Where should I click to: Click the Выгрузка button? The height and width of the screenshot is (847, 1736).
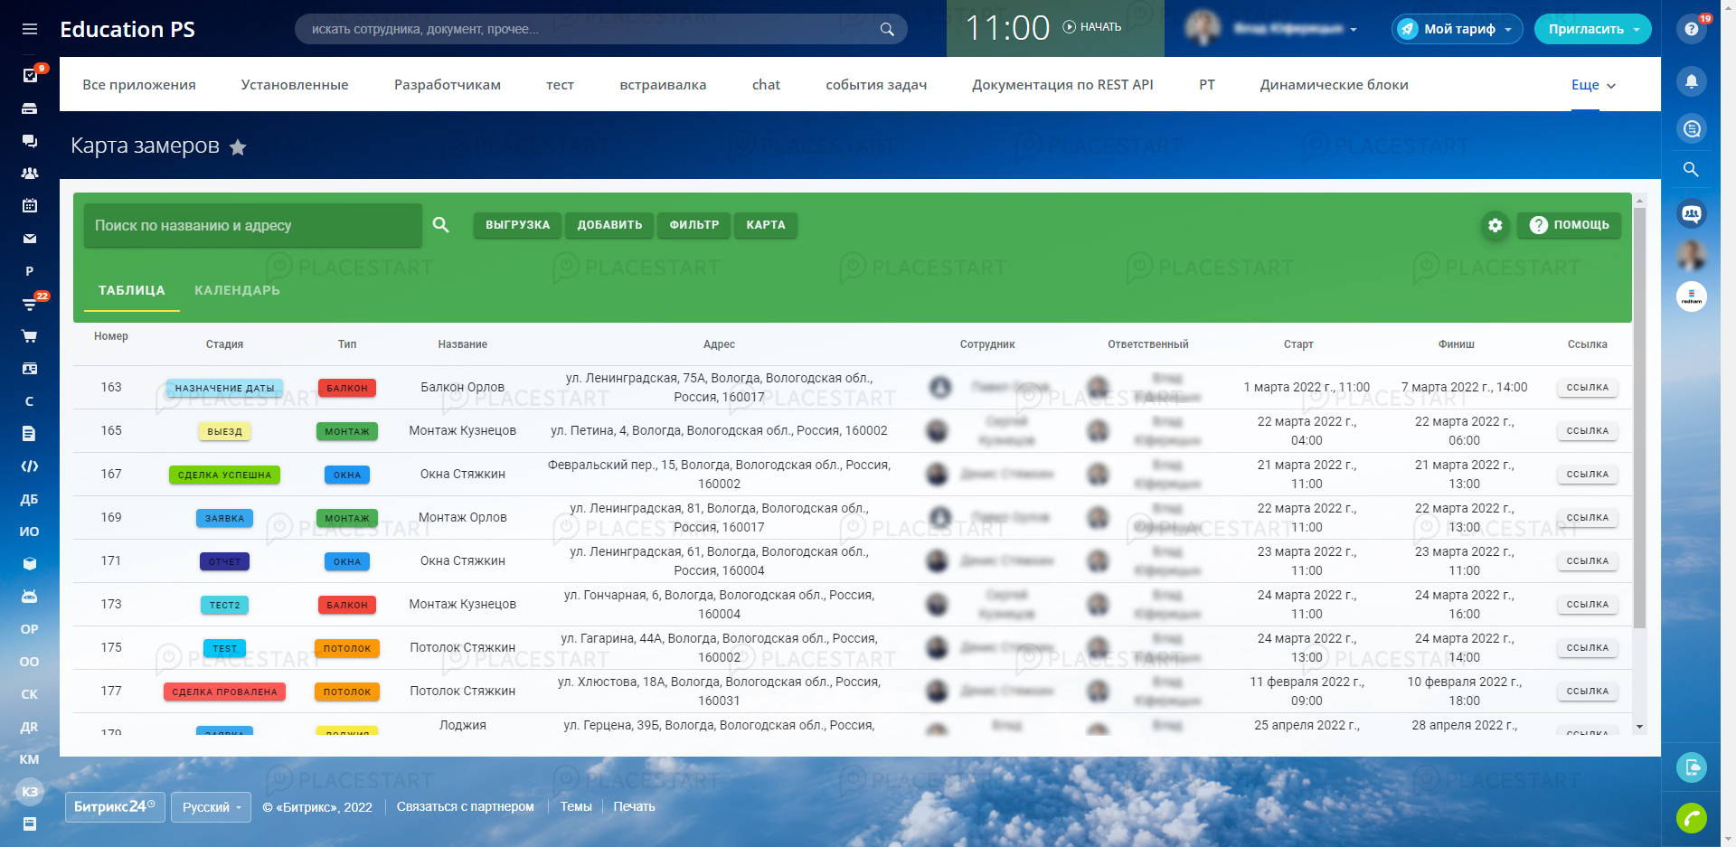[x=517, y=225]
